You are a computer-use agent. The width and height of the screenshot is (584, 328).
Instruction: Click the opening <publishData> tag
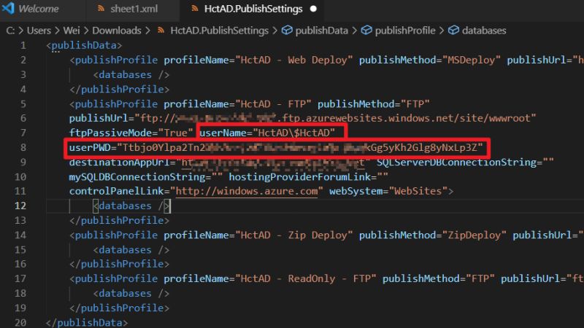tap(84, 45)
